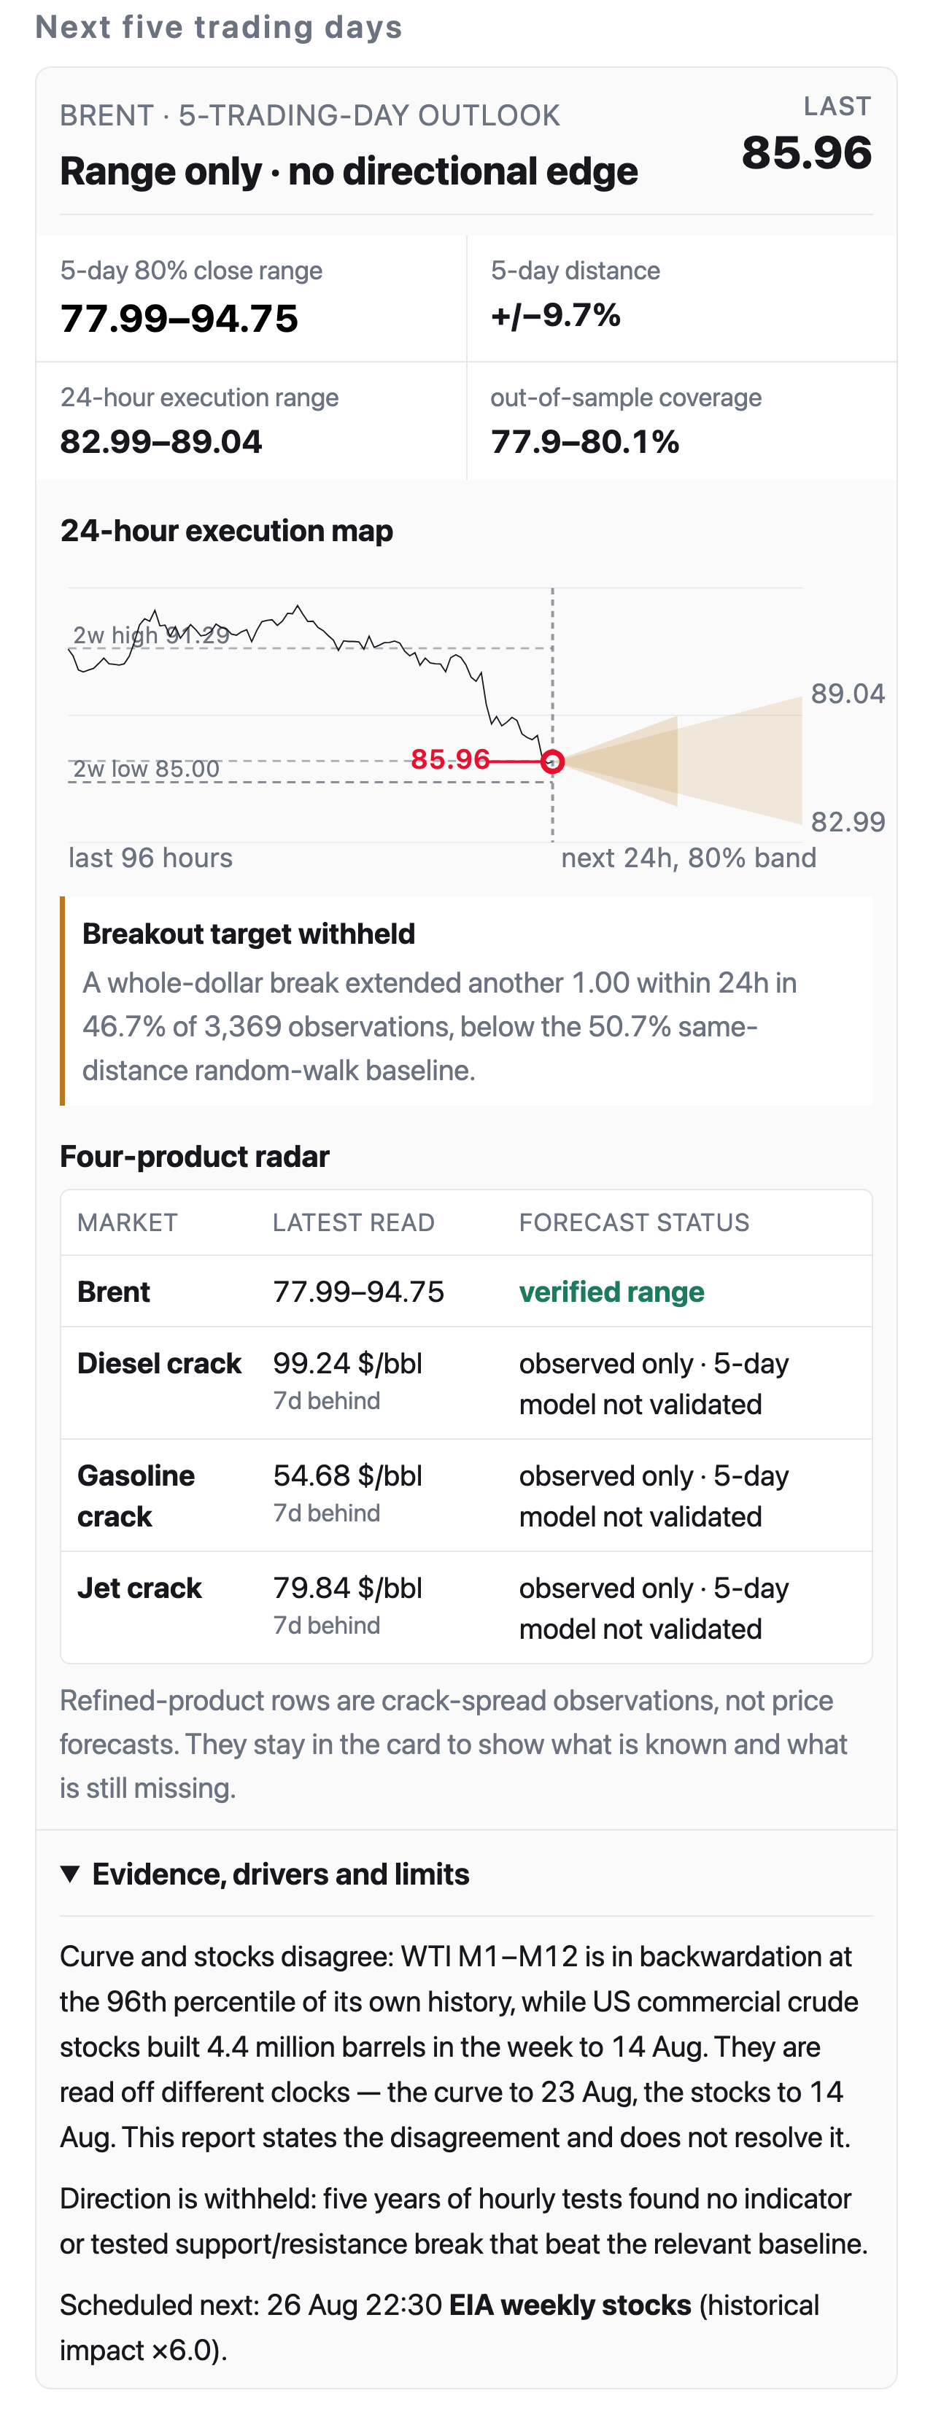The width and height of the screenshot is (933, 2436).
Task: Select the Gasoline crack row
Action: 467,1495
